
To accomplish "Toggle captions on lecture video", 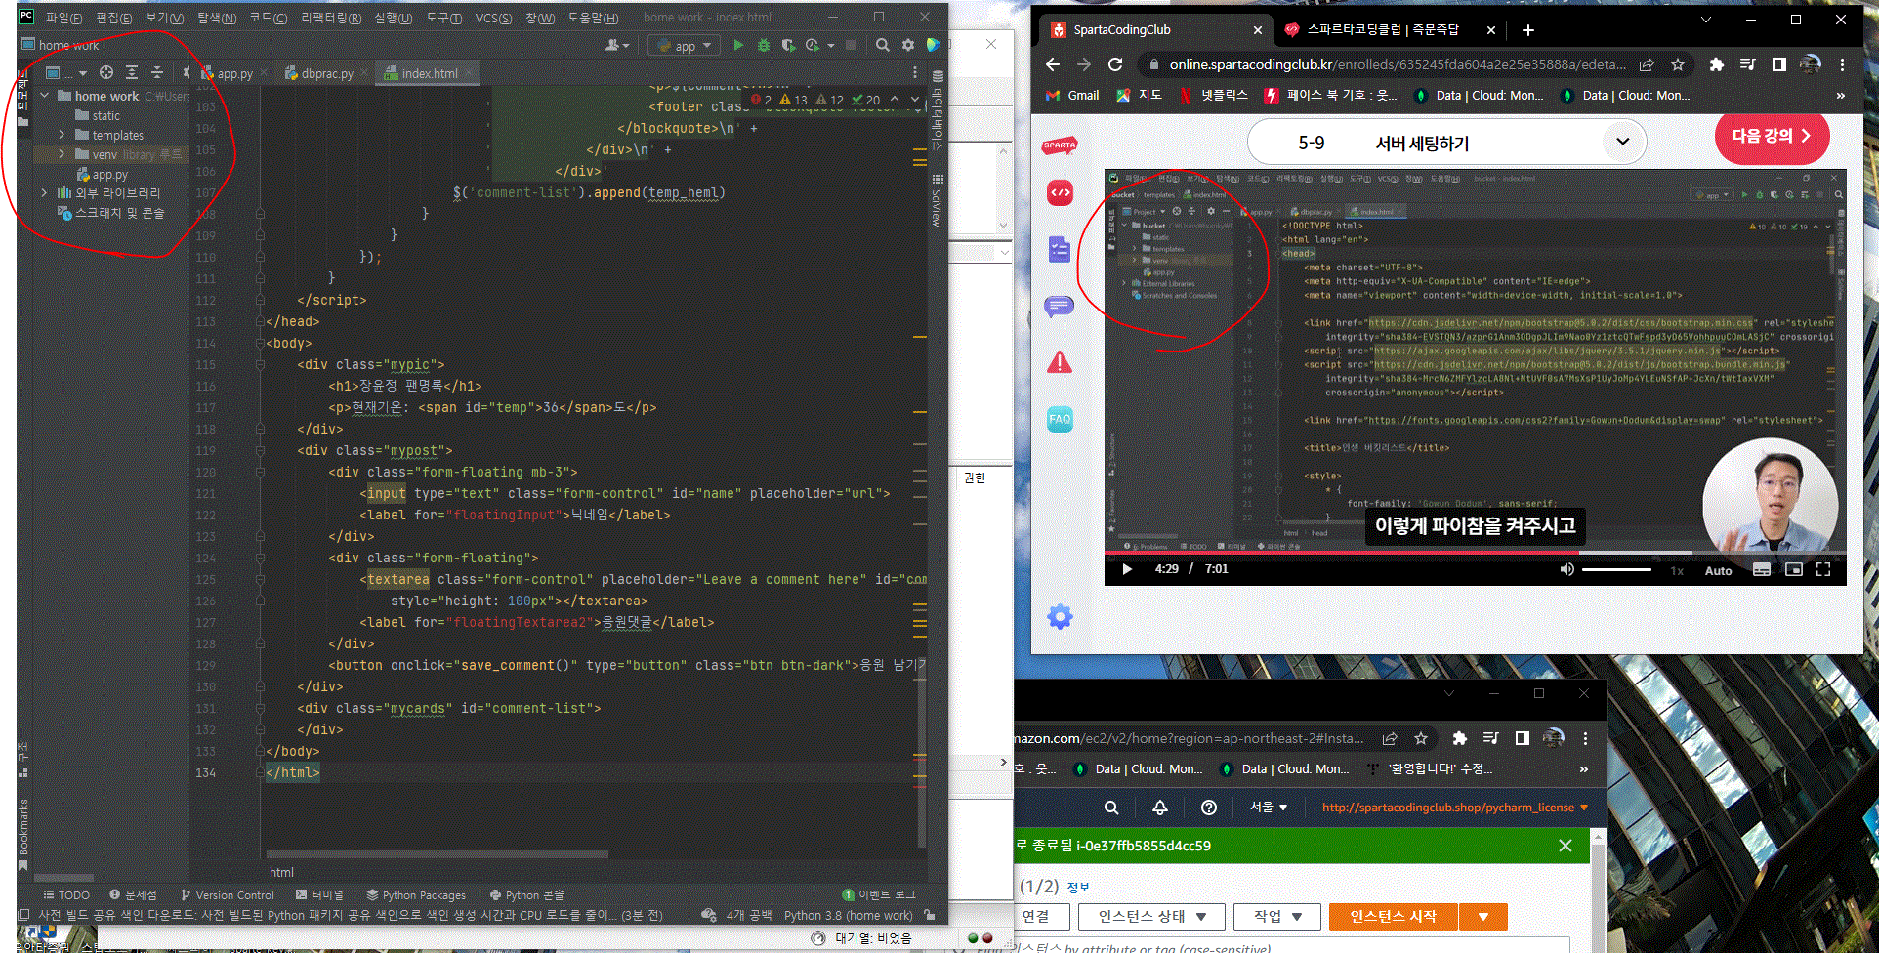I will click(x=1762, y=569).
